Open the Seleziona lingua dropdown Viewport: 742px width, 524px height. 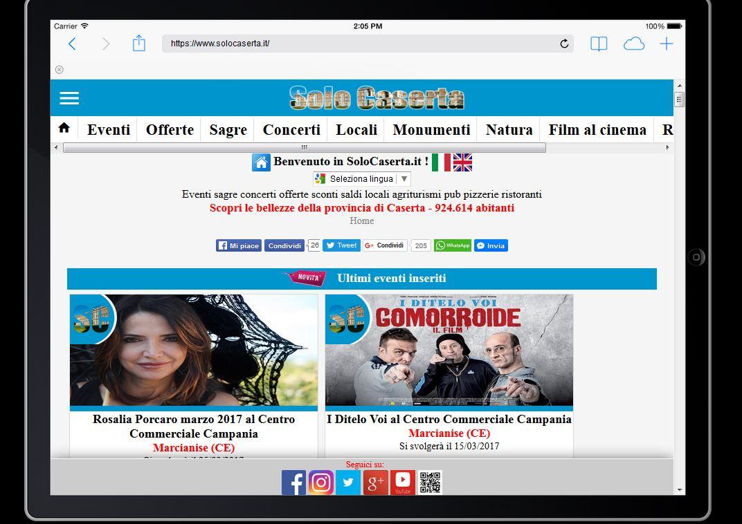point(361,179)
